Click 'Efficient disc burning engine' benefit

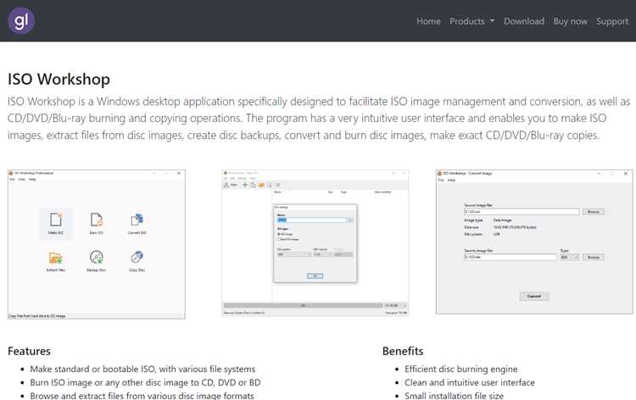pyautogui.click(x=461, y=369)
